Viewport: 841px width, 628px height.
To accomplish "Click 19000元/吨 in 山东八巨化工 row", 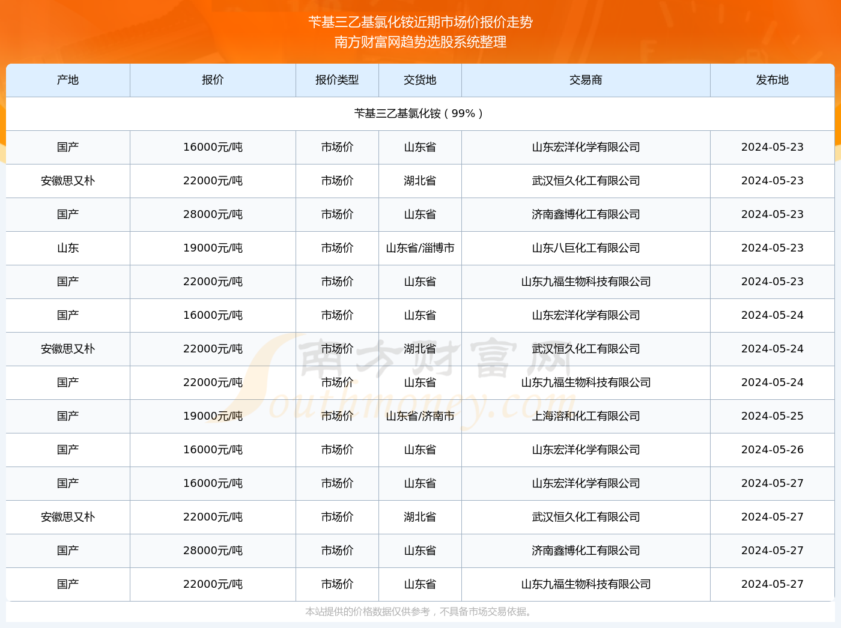I will [213, 248].
